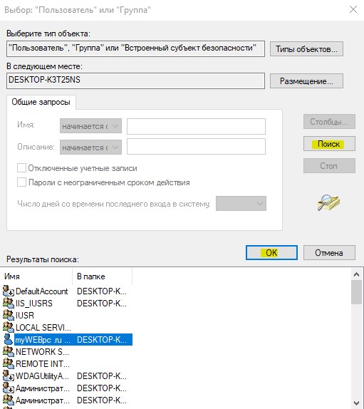
Task: Select the LOCAL SERVICE group icon
Action: pyautogui.click(x=9, y=327)
